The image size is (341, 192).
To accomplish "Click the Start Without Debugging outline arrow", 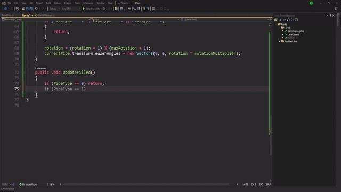I will click(104, 9).
